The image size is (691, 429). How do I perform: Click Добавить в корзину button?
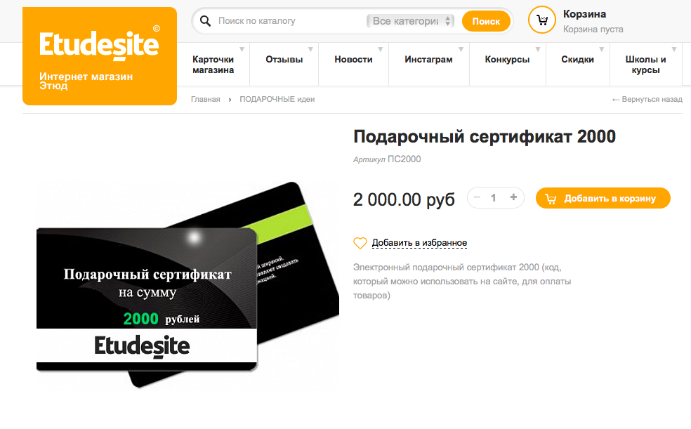tap(603, 198)
